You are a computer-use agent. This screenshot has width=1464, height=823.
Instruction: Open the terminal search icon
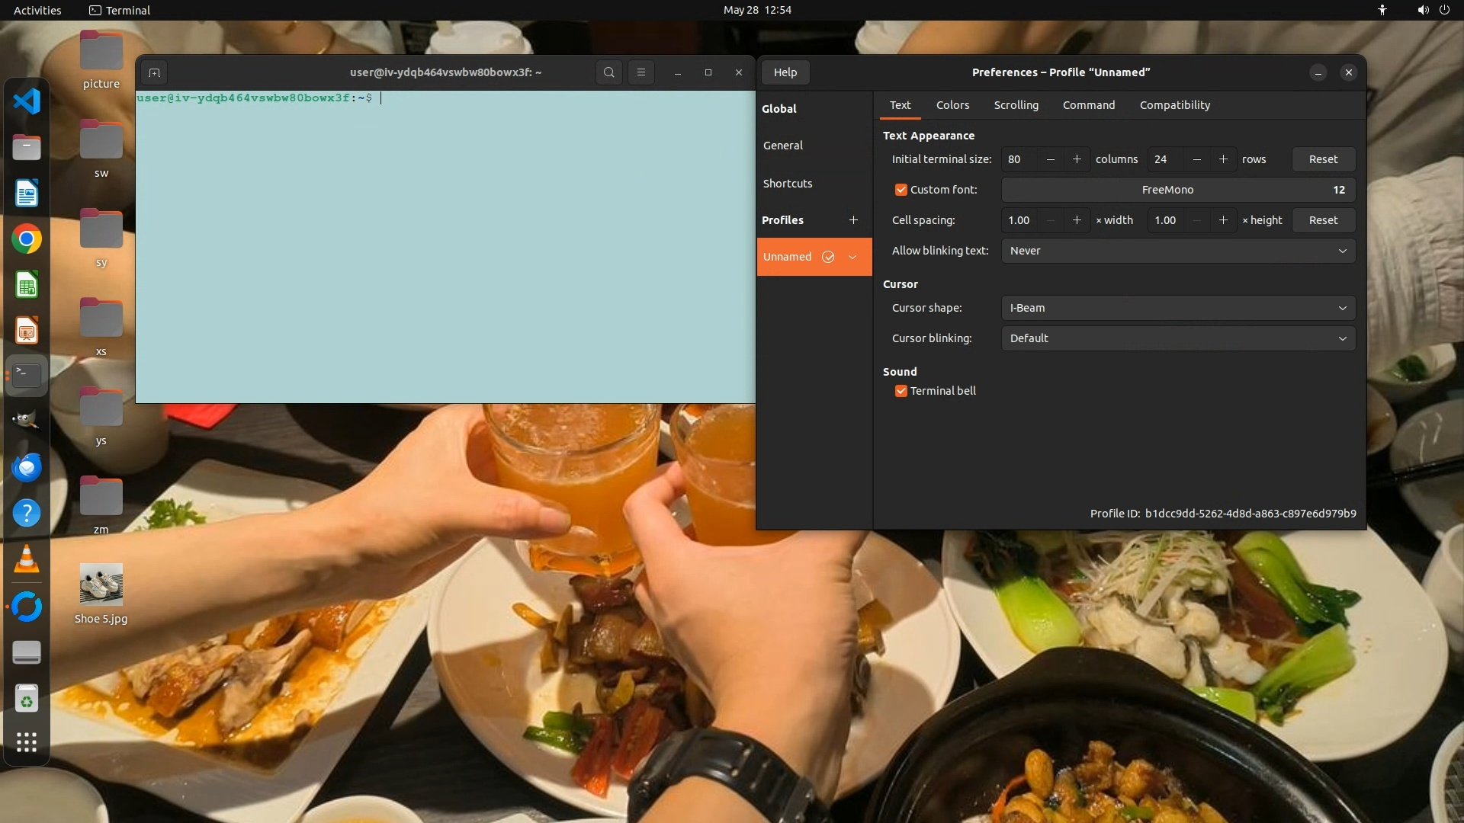[x=608, y=72]
